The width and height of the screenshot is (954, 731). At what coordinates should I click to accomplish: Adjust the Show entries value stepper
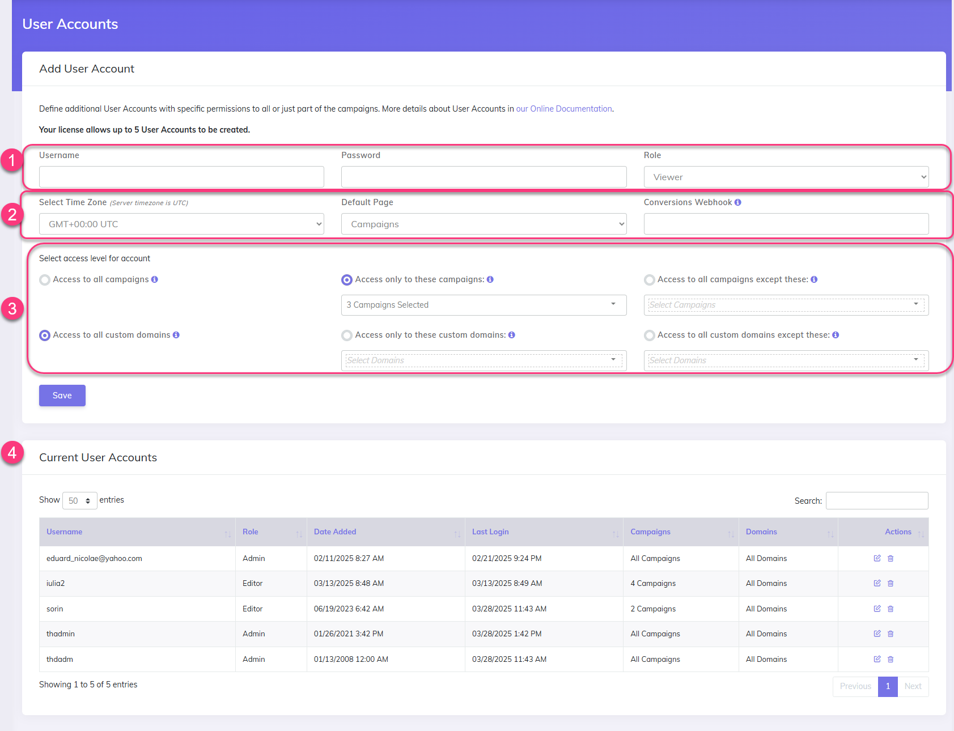(88, 500)
